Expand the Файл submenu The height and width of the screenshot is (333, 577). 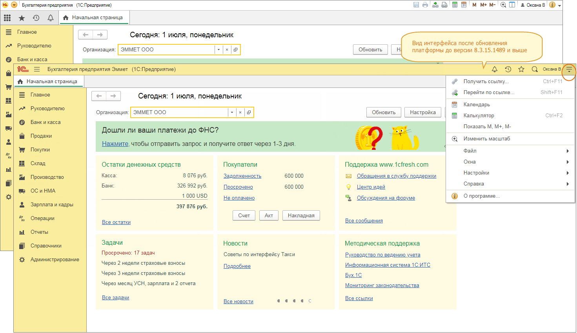point(510,151)
